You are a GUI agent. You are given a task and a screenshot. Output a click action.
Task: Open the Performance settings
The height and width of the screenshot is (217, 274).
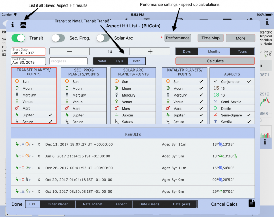(x=178, y=38)
